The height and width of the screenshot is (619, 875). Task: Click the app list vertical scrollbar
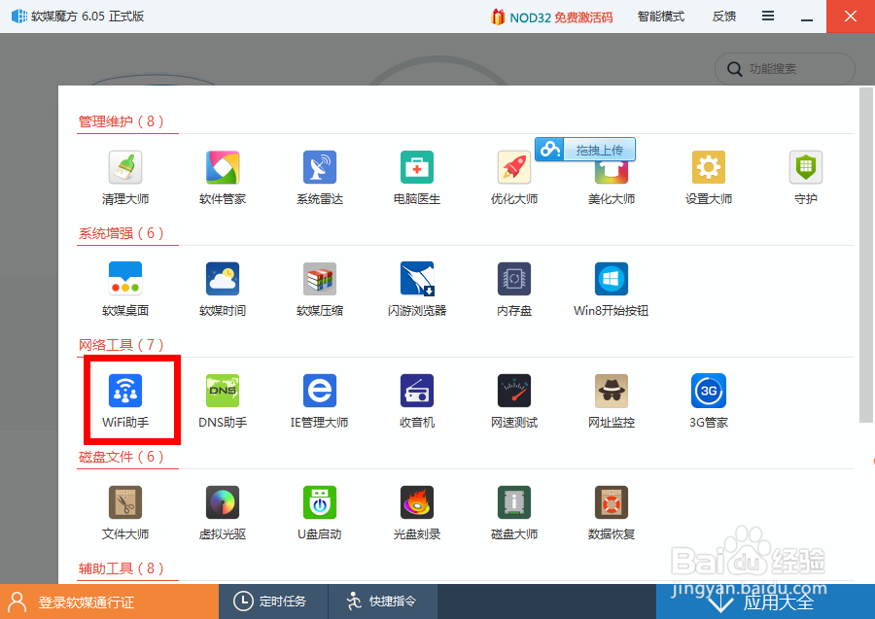(x=866, y=255)
